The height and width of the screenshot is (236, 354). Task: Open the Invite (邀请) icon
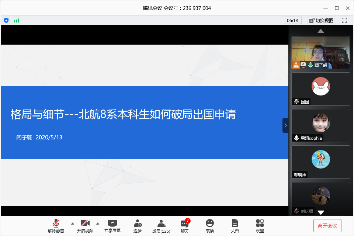pyautogui.click(x=138, y=225)
